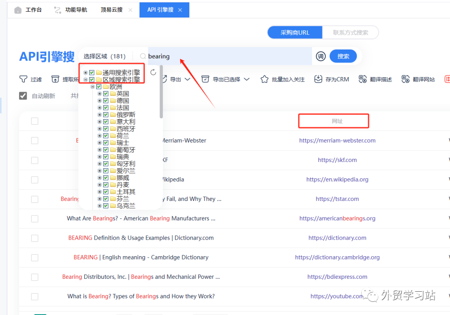Check the bdiexpress.com row checkbox
This screenshot has width=450, height=315.
pos(35,277)
